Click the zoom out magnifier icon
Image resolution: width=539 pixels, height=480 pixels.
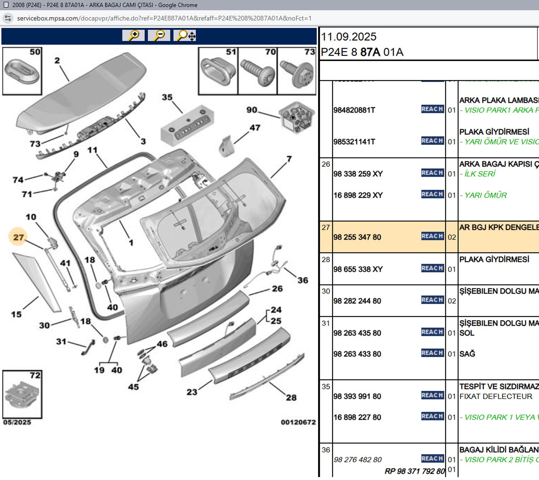[159, 35]
